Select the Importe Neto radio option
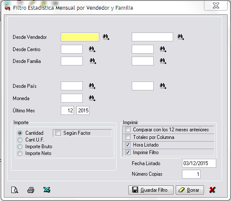Viewport: 231px width, 201px height. point(20,153)
